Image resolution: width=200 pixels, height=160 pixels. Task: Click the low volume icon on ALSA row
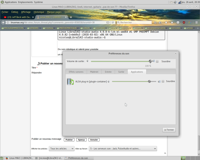coord(108,81)
